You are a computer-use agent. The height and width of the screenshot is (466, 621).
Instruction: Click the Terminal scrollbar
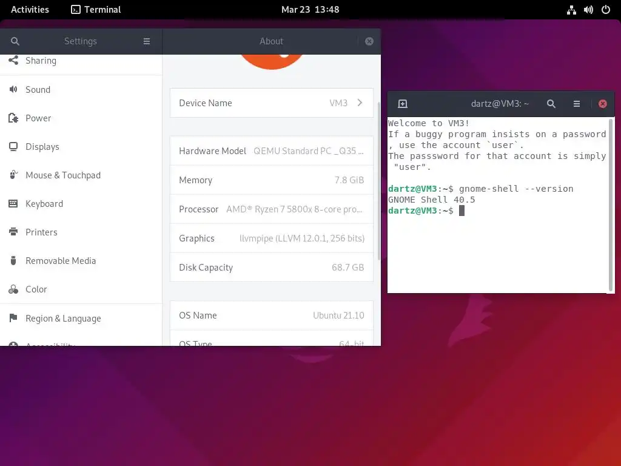click(610, 204)
